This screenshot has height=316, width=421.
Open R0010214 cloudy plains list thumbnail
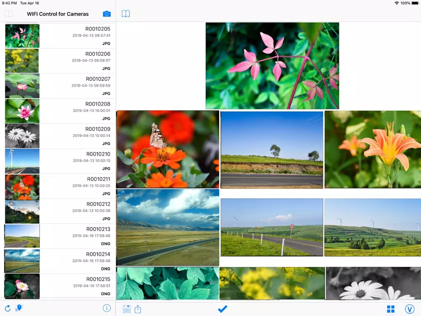pos(22,261)
